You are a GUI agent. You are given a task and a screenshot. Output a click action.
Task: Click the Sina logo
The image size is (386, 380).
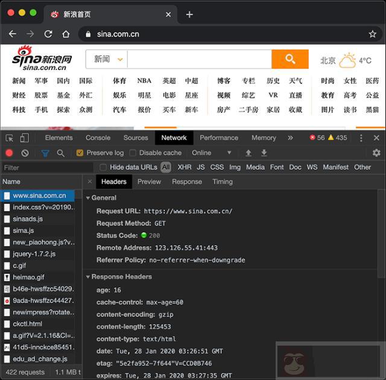[42, 59]
